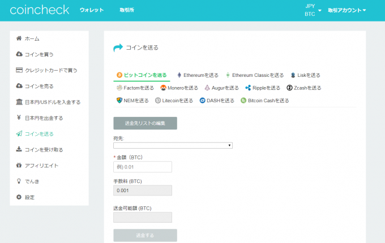The width and height of the screenshot is (385, 243).
Task: Click the cloud icon beside コインを買う
Action: pyautogui.click(x=19, y=54)
